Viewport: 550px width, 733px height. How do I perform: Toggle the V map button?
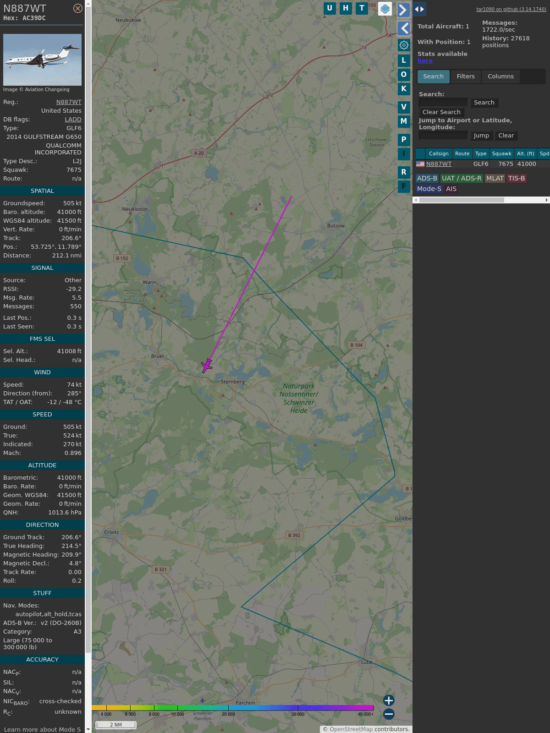[404, 107]
